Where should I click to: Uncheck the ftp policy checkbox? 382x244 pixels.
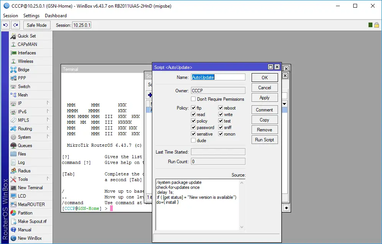click(x=193, y=108)
